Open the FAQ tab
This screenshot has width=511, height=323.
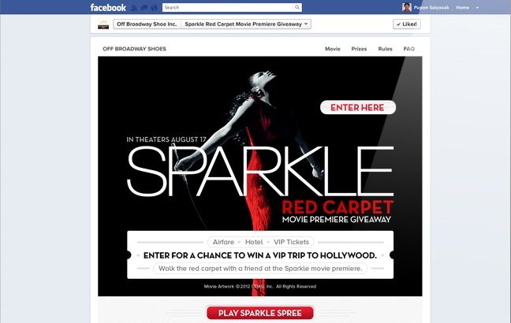(408, 49)
